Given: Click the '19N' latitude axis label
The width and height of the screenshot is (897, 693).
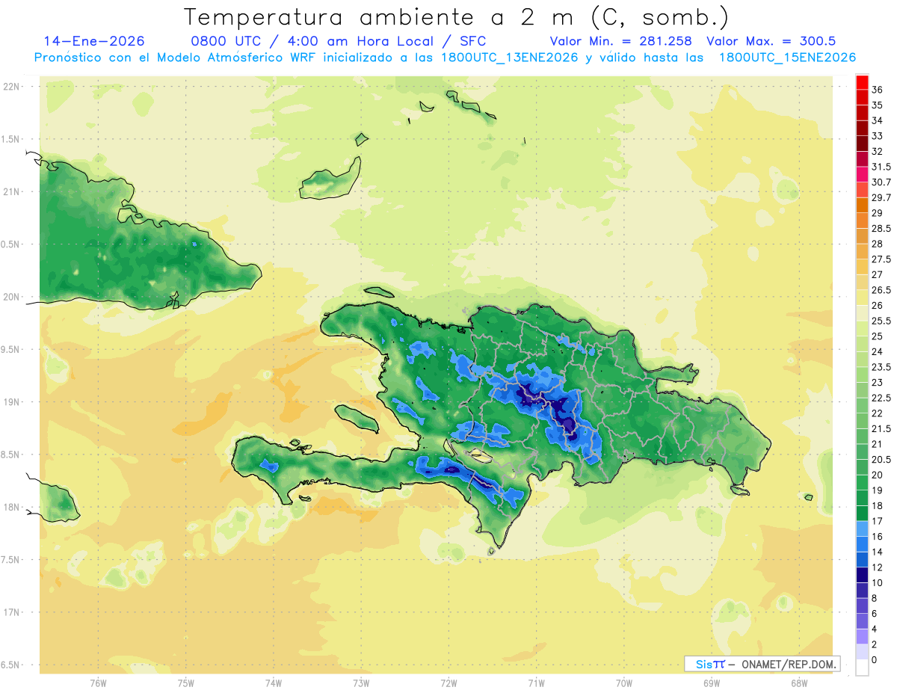Looking at the screenshot, I should [x=11, y=402].
